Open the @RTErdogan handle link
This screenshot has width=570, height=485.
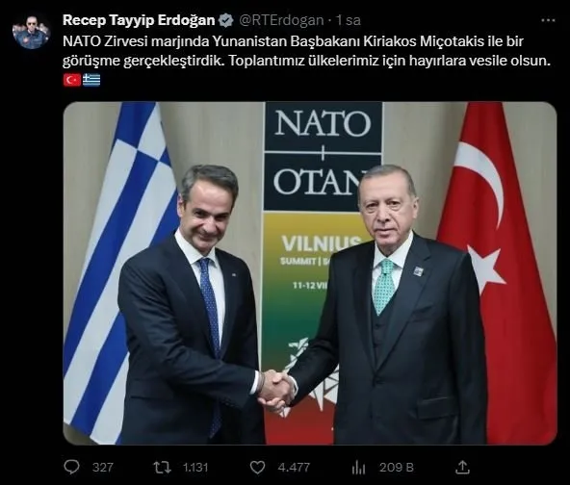point(281,21)
